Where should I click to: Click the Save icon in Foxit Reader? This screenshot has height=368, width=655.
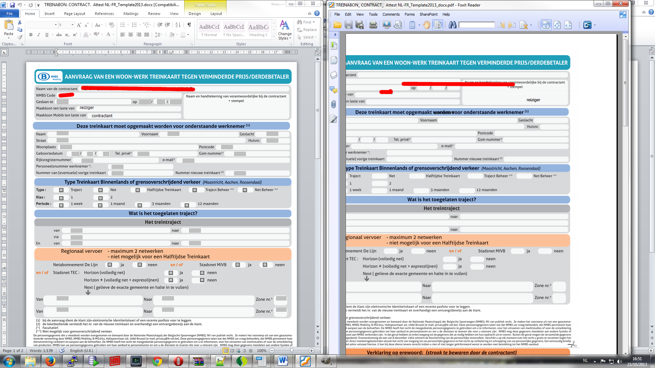[x=348, y=25]
